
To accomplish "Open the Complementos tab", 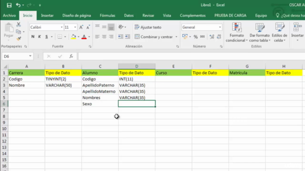I will [x=193, y=16].
